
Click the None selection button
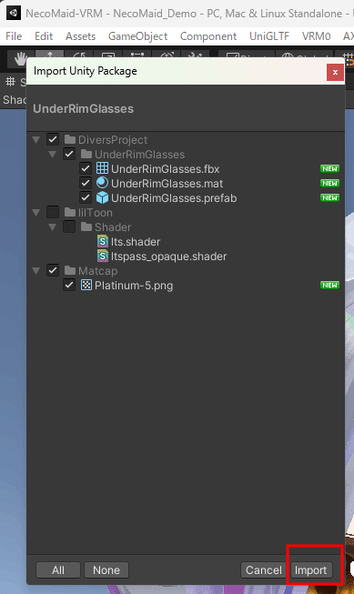coord(106,569)
